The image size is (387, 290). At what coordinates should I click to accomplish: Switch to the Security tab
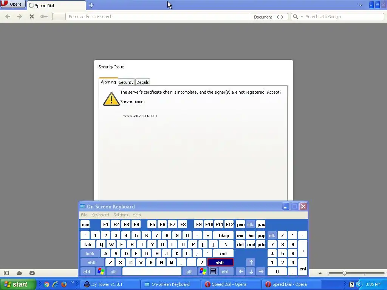pos(126,82)
